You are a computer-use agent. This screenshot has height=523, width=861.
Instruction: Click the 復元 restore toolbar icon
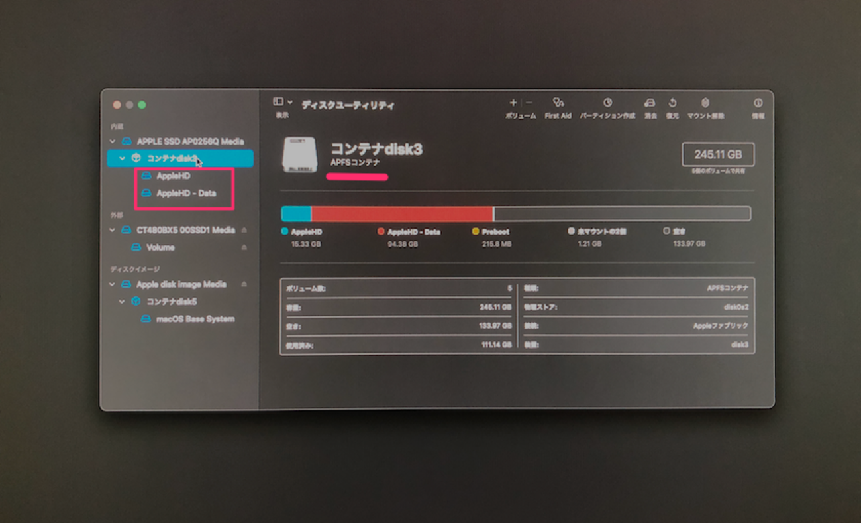tap(672, 103)
